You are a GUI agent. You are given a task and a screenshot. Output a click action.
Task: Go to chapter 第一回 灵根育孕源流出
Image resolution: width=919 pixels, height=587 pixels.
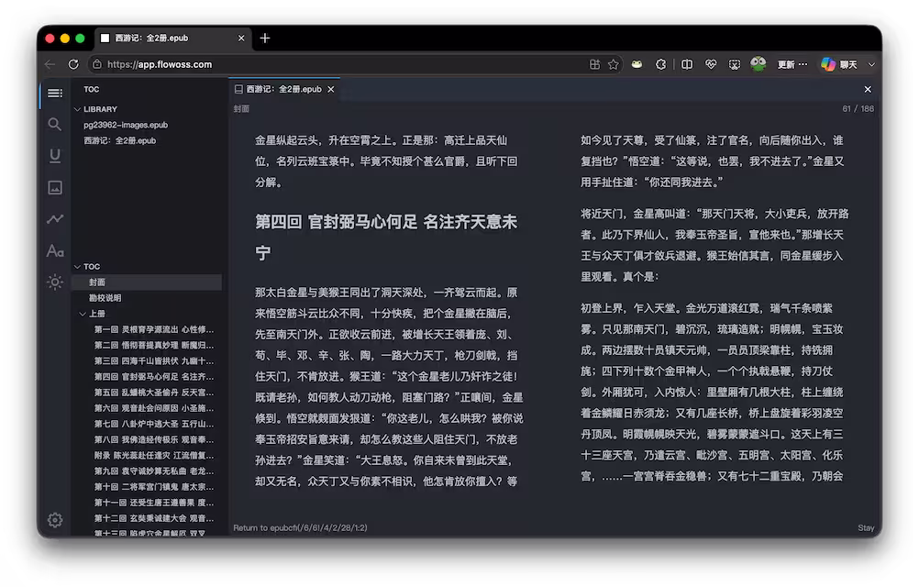[x=154, y=329]
